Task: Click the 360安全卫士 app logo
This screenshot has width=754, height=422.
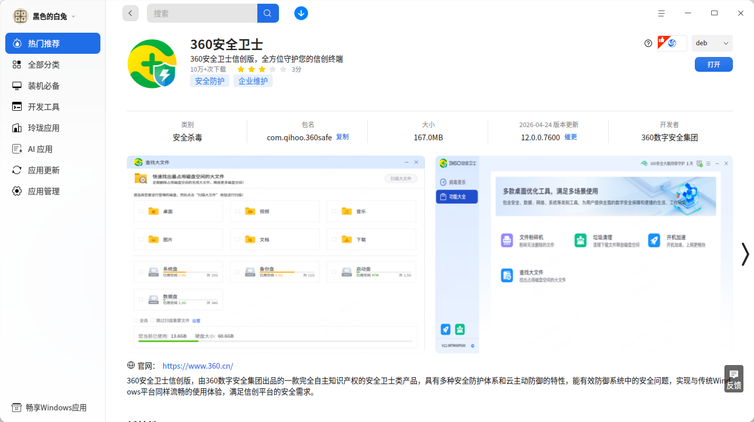Action: [x=152, y=64]
